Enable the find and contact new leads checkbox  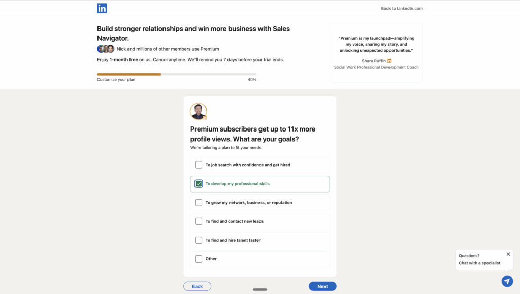[199, 221]
